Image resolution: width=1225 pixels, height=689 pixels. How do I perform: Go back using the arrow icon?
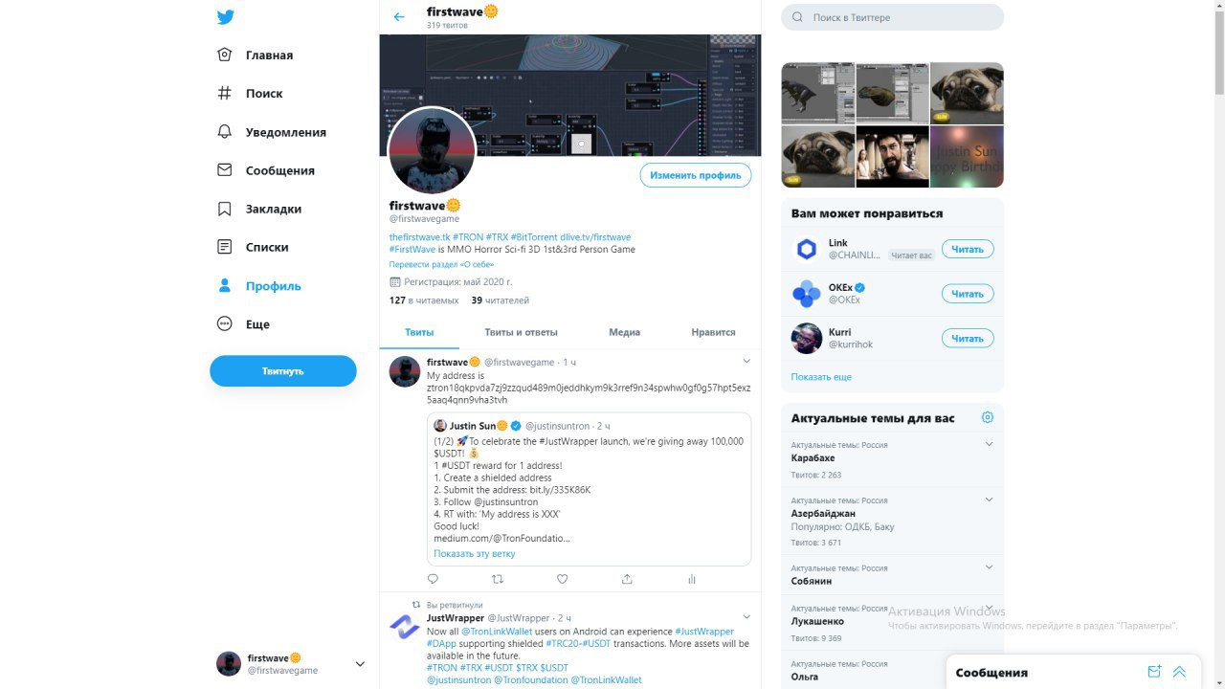click(399, 17)
